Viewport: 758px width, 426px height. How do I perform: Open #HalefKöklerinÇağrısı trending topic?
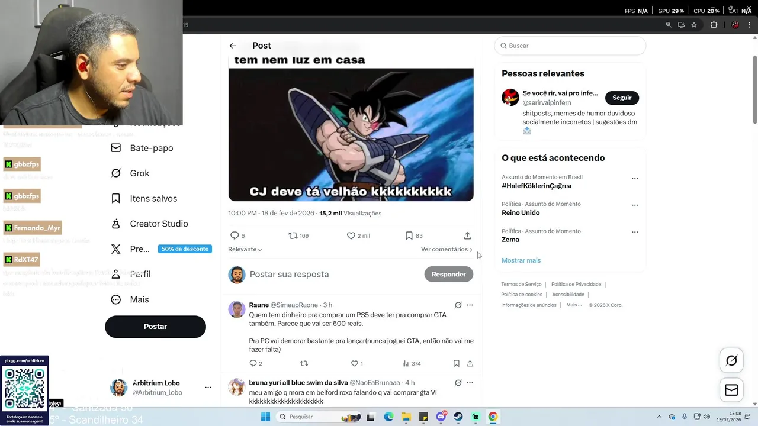point(537,186)
